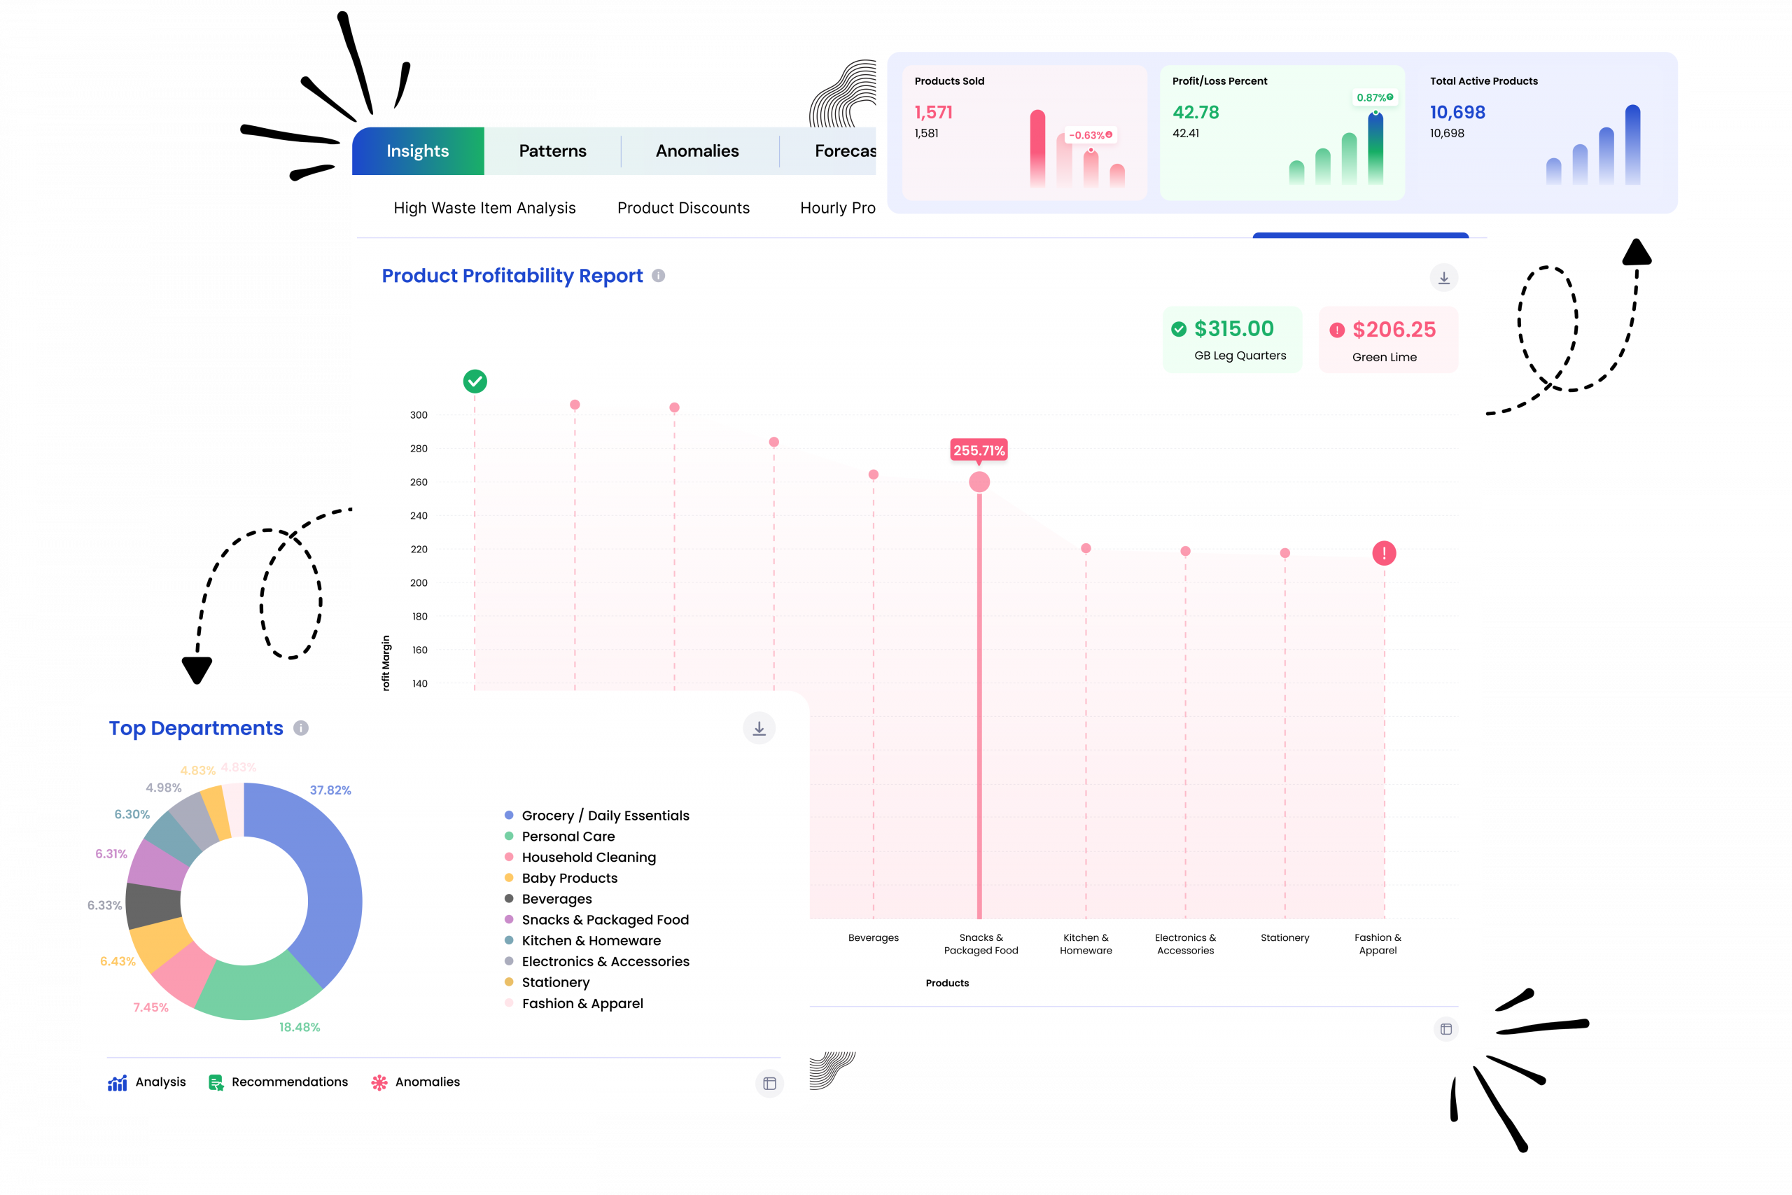Image resolution: width=1792 pixels, height=1195 pixels.
Task: Open table view icon in Top Departments card
Action: 769,1083
